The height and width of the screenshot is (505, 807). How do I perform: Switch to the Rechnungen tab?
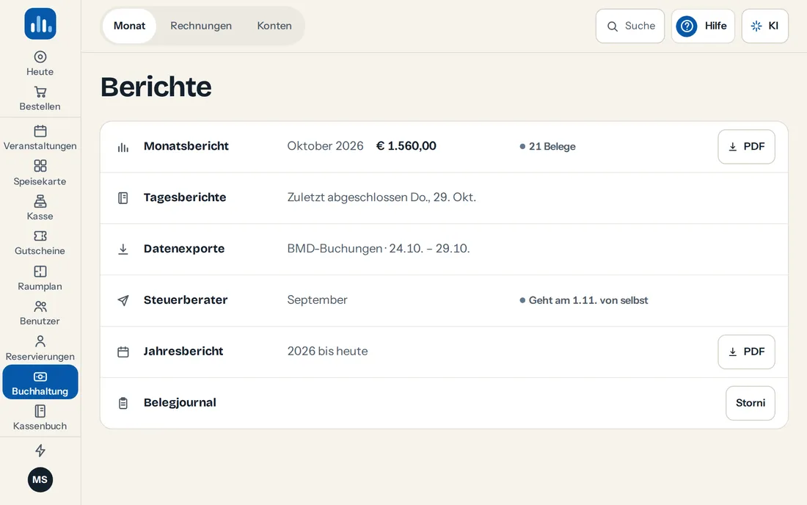point(201,26)
